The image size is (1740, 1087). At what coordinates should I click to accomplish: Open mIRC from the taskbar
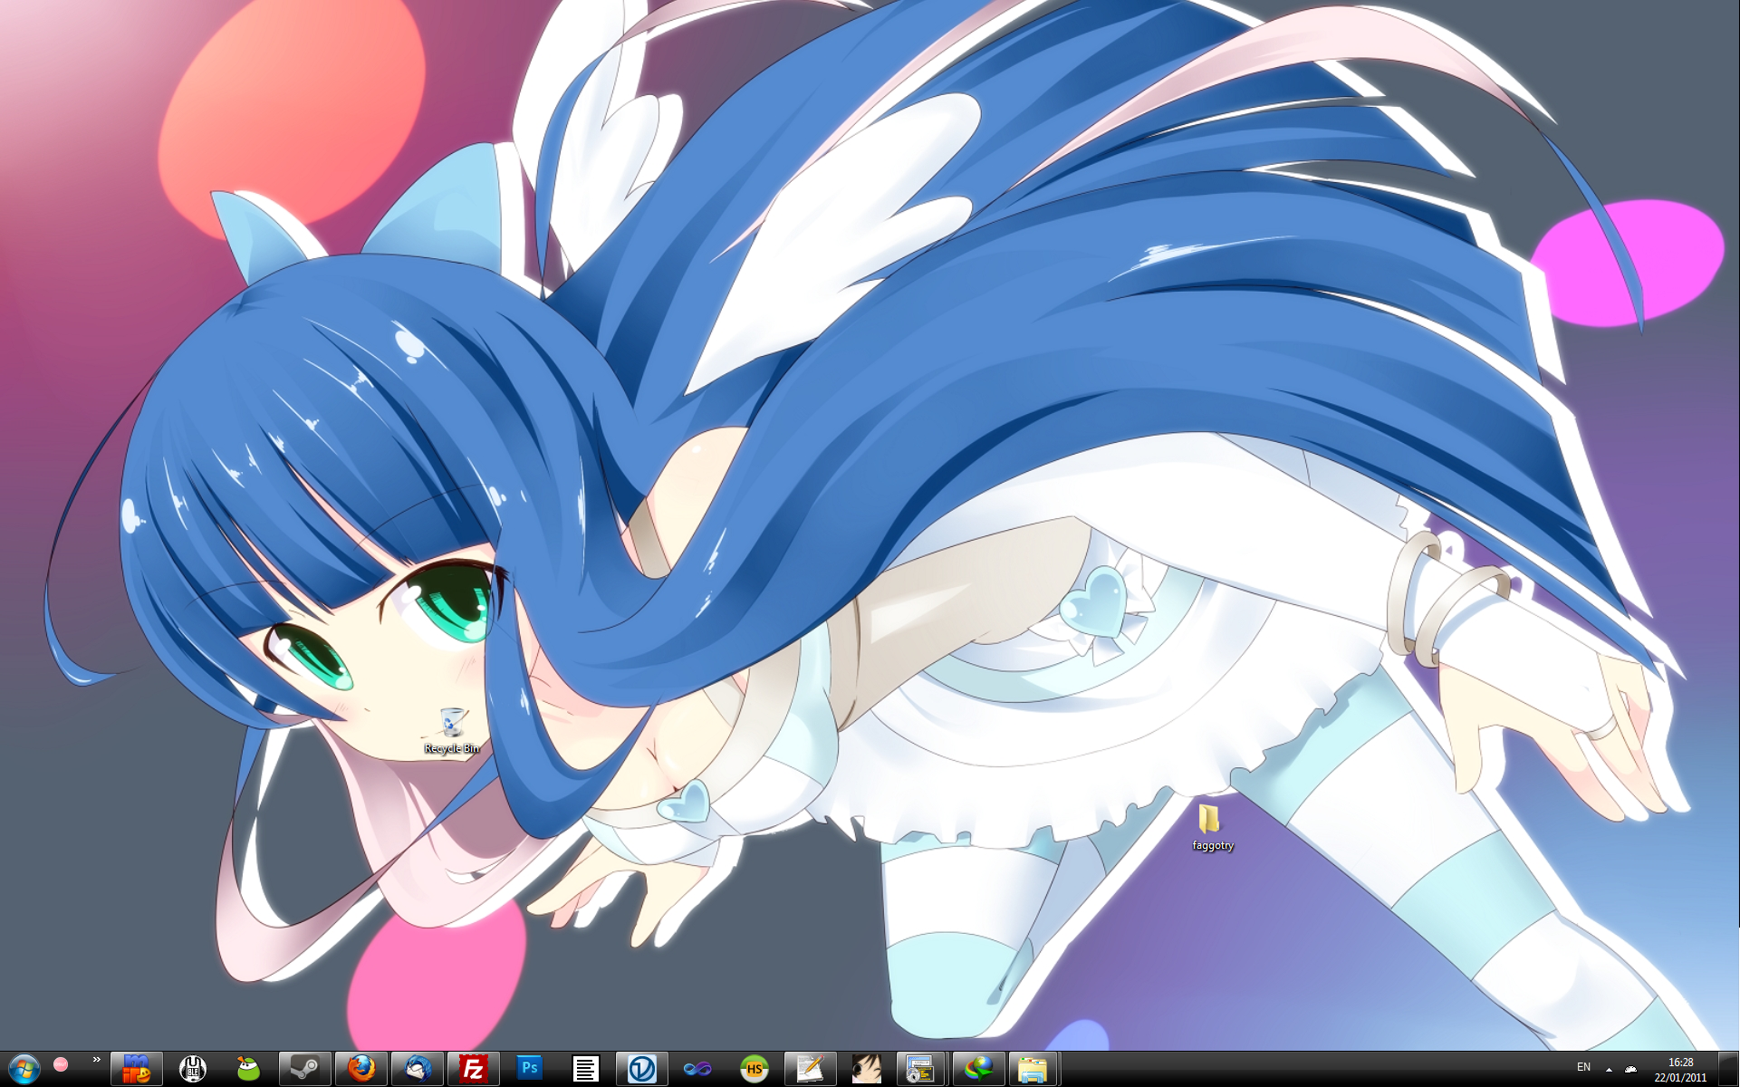point(137,1069)
